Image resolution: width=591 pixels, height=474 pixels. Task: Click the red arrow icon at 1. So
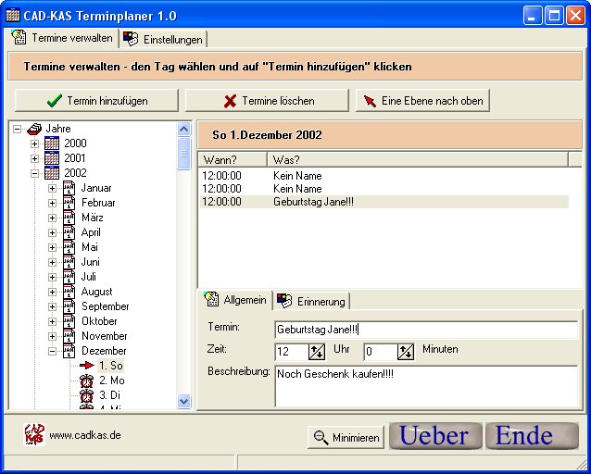[x=86, y=366]
